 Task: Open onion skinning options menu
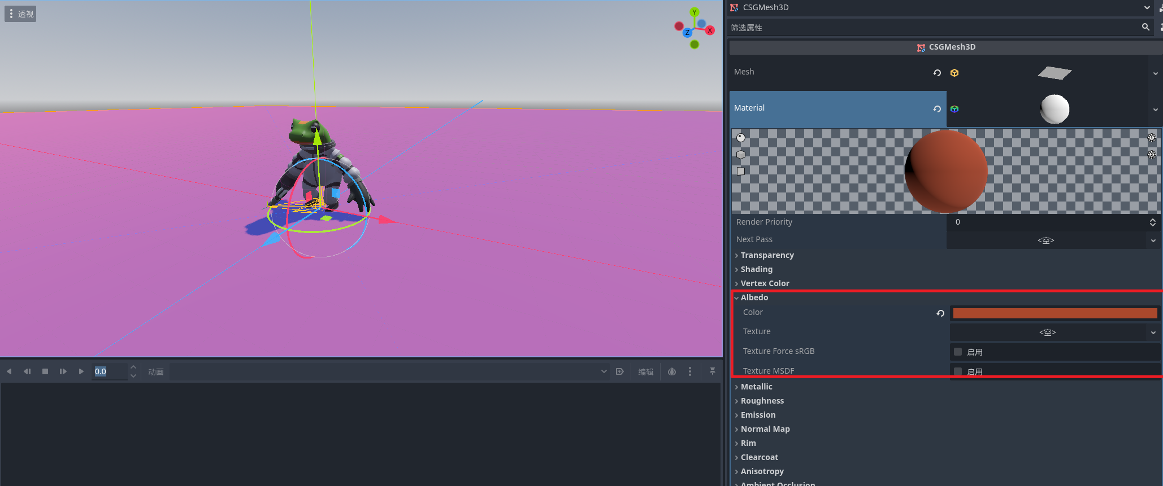coord(690,371)
